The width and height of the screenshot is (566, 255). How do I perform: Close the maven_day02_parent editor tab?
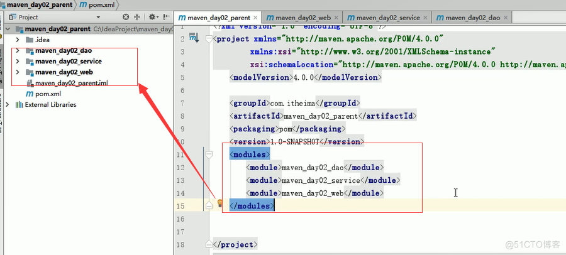255,18
